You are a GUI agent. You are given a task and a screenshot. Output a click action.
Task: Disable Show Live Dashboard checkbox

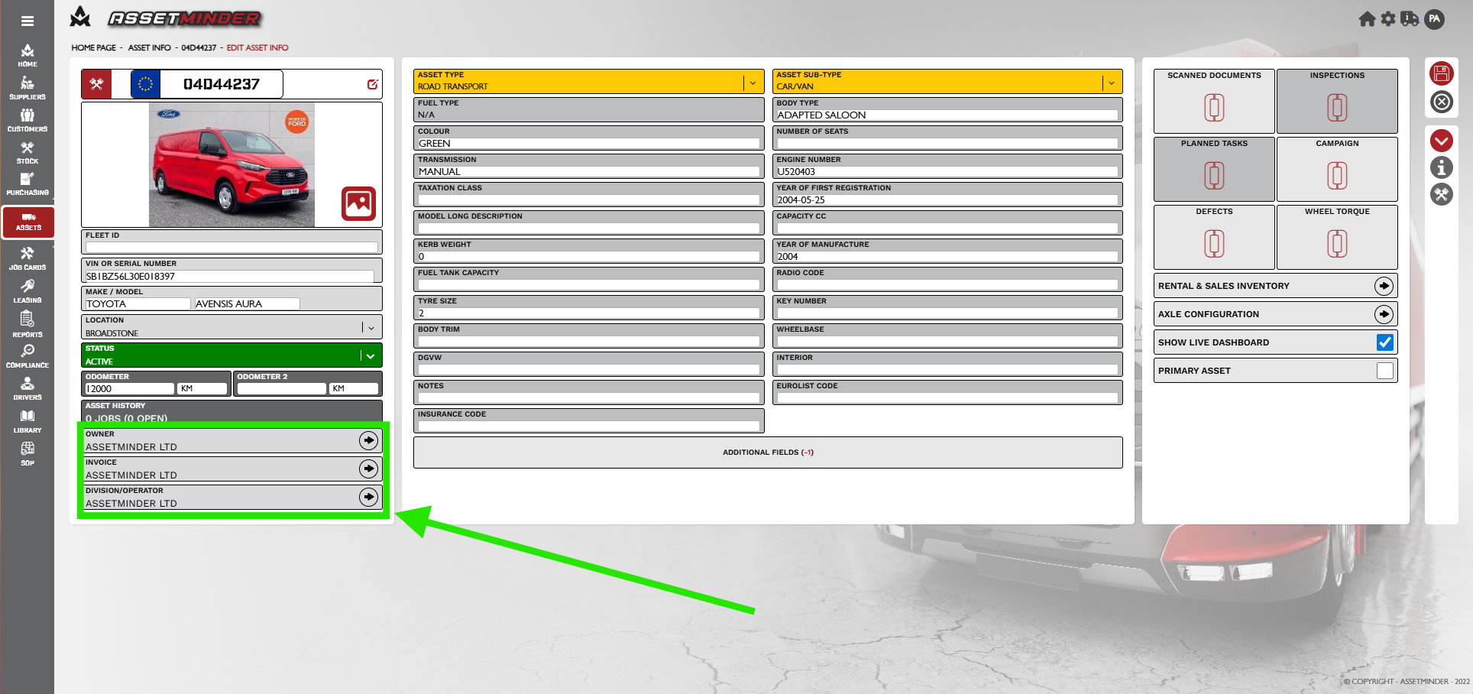pos(1384,342)
